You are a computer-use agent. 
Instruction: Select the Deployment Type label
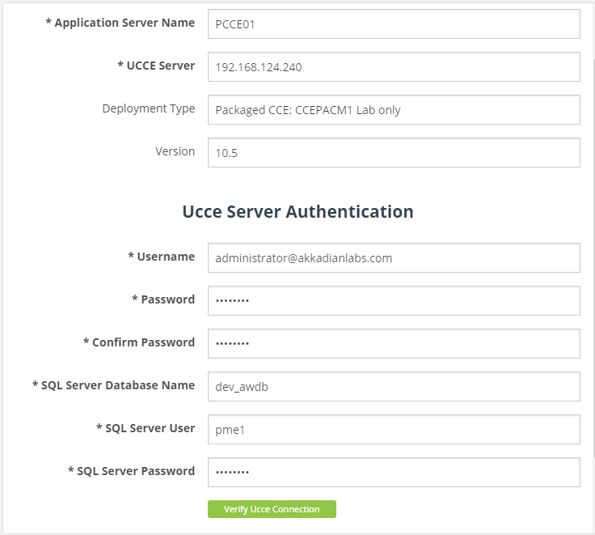tap(148, 108)
